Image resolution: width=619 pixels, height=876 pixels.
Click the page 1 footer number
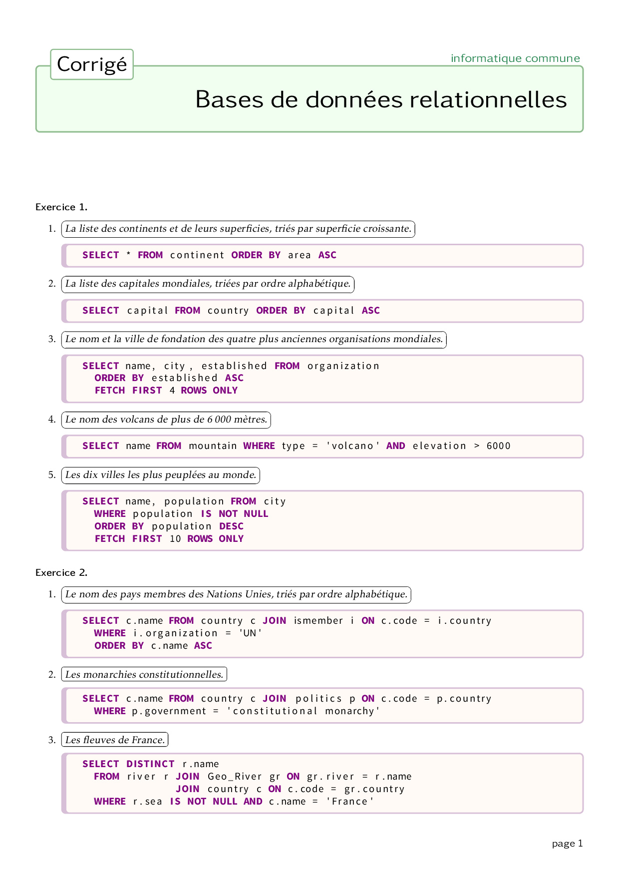coord(567,844)
